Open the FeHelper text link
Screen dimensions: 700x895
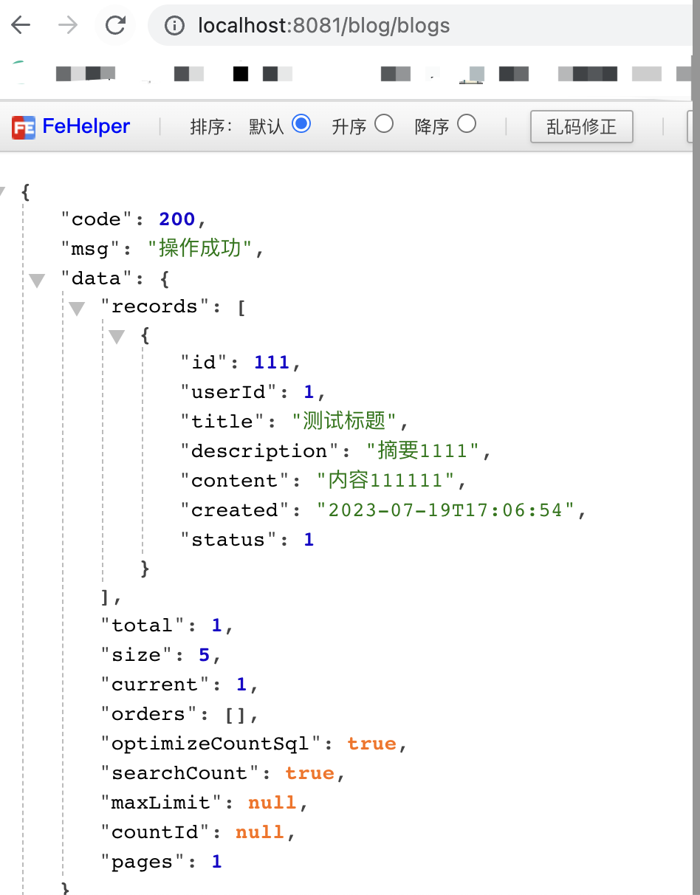86,126
